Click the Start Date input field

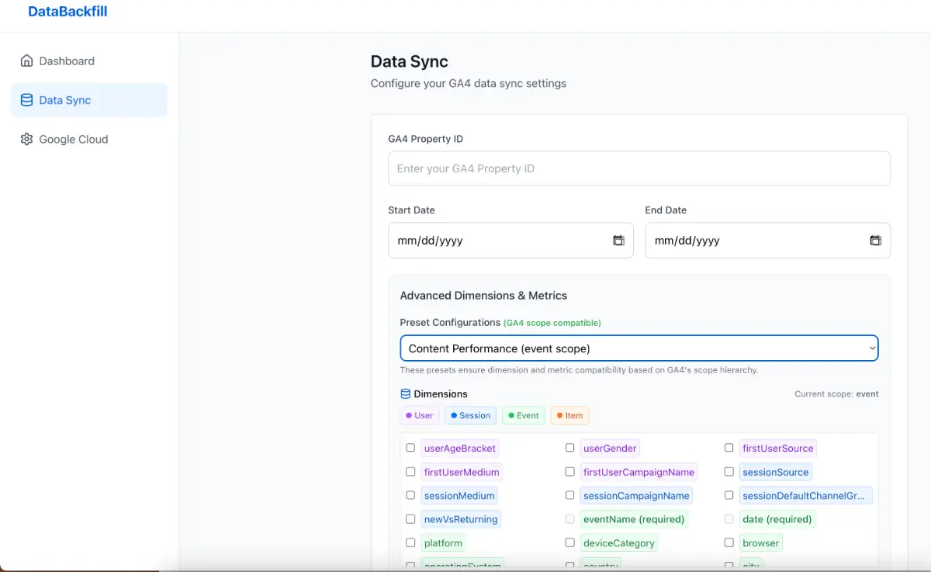[x=497, y=241]
